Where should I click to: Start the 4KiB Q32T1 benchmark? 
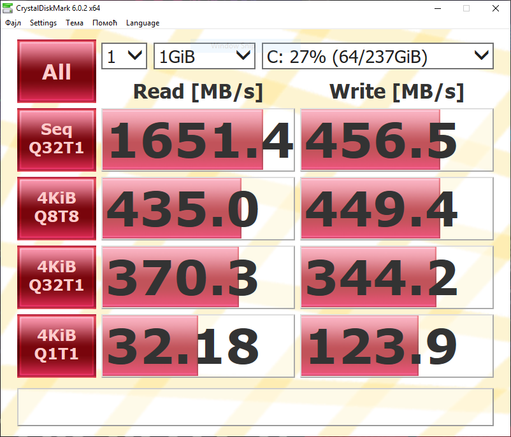[x=57, y=277]
